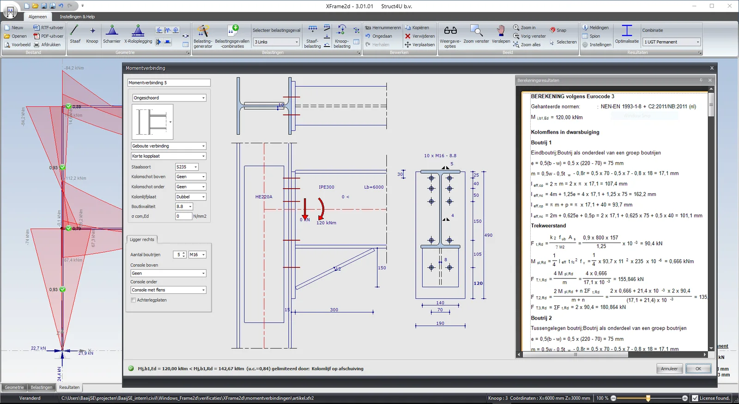Click Nieuw file button
Viewport: 739px width, 404px height.
(14, 28)
